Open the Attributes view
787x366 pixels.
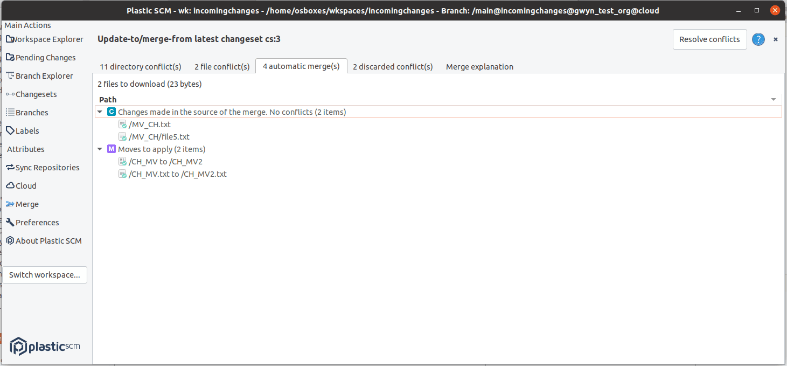tap(26, 149)
